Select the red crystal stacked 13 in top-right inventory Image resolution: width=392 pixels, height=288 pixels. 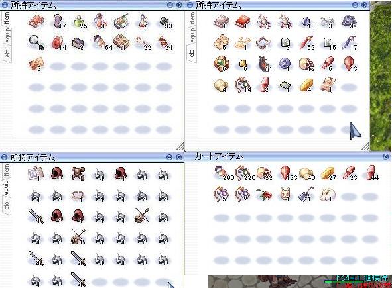[x=350, y=64]
